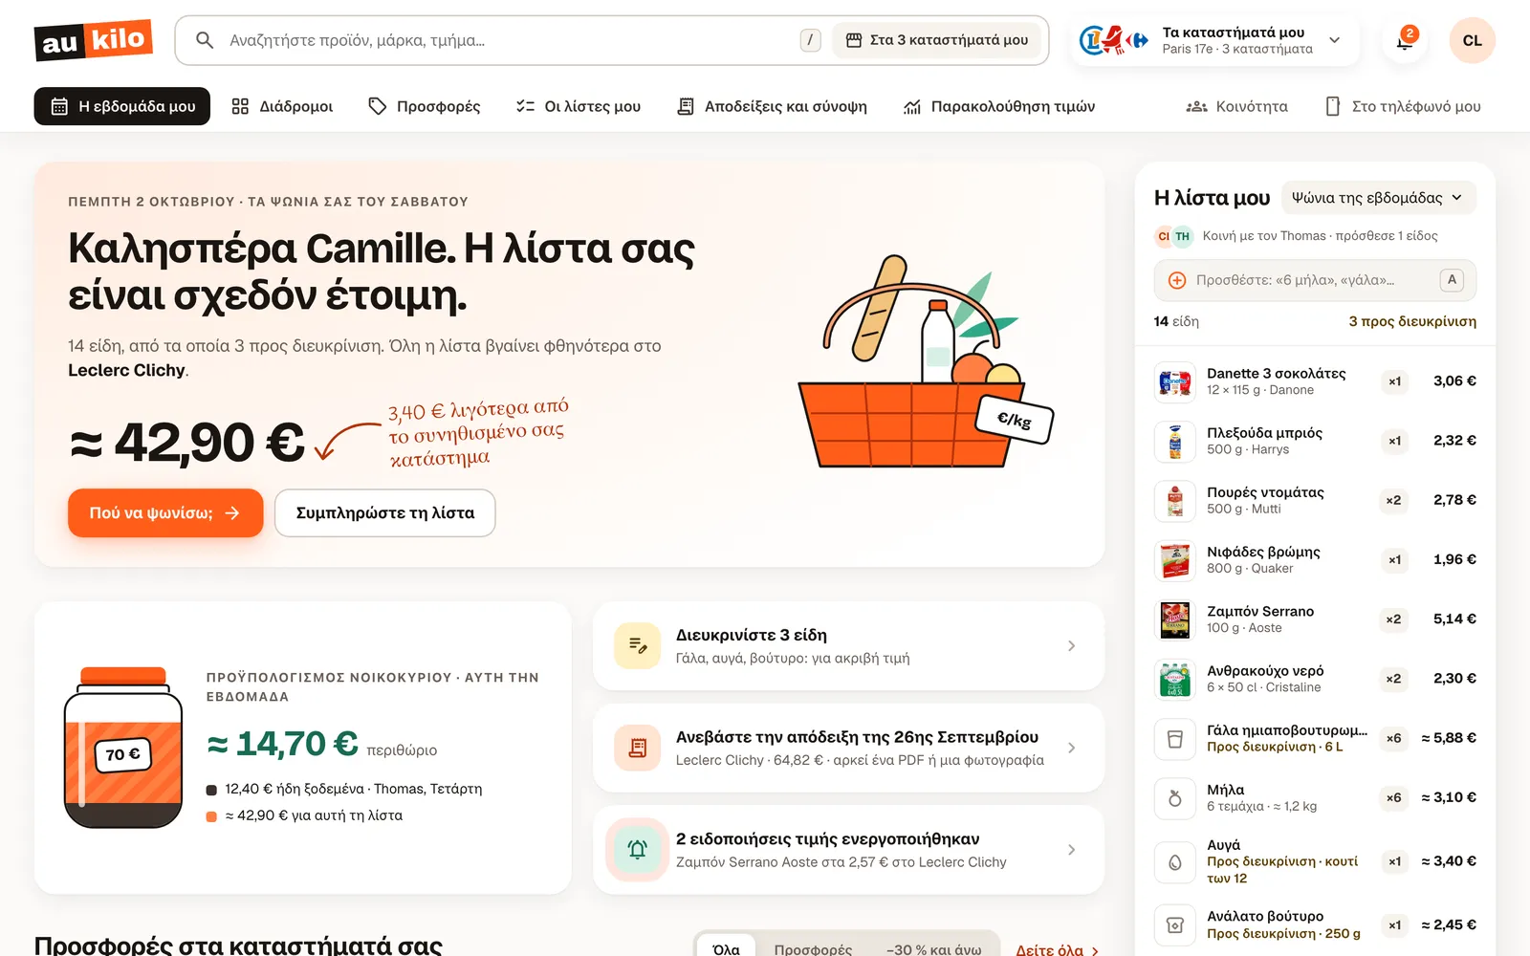
Task: Open Παρακολούθηση τιμών menu item
Action: [999, 106]
